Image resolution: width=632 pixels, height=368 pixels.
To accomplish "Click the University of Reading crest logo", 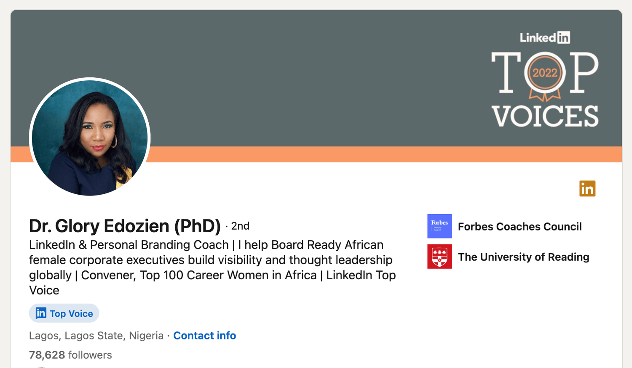I will point(439,257).
